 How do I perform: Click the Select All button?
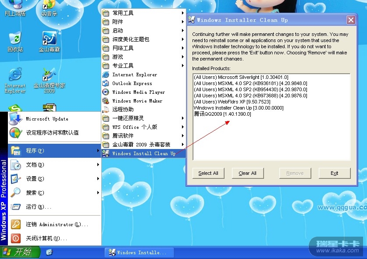coord(208,174)
